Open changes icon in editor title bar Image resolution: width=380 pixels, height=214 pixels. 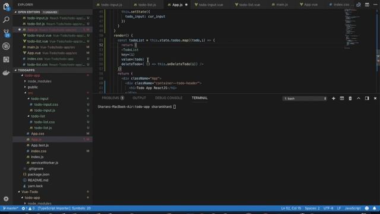tap(359, 5)
